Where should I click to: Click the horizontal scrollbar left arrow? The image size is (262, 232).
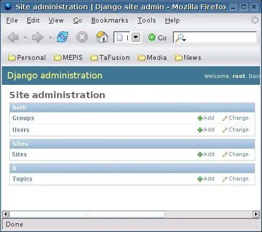tap(6, 214)
